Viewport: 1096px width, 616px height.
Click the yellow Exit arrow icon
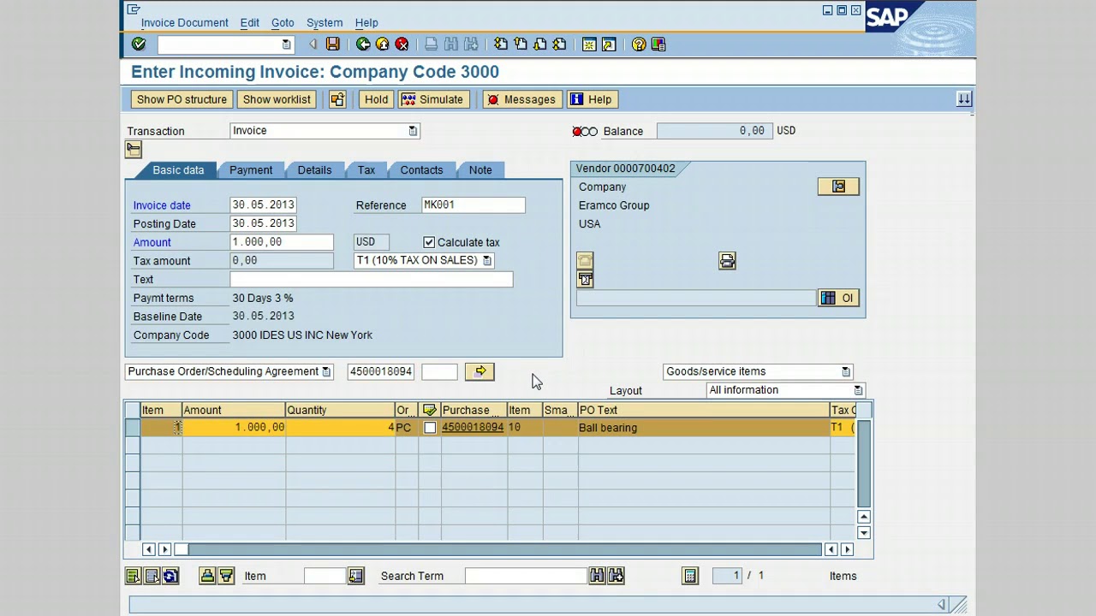coord(382,44)
